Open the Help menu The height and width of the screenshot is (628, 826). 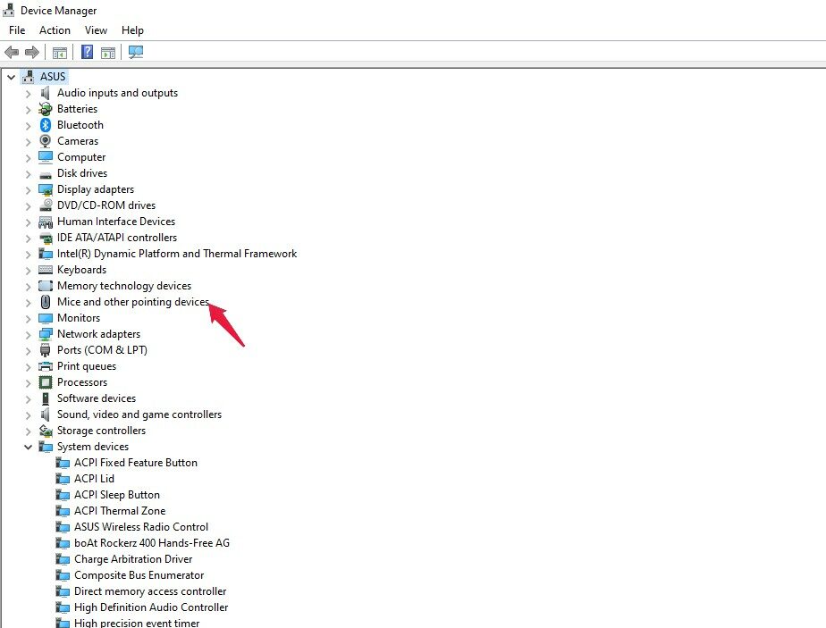(x=132, y=30)
